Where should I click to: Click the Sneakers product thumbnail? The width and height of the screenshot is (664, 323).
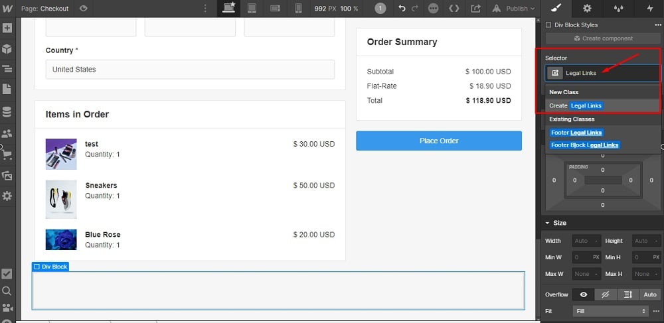coord(61,200)
